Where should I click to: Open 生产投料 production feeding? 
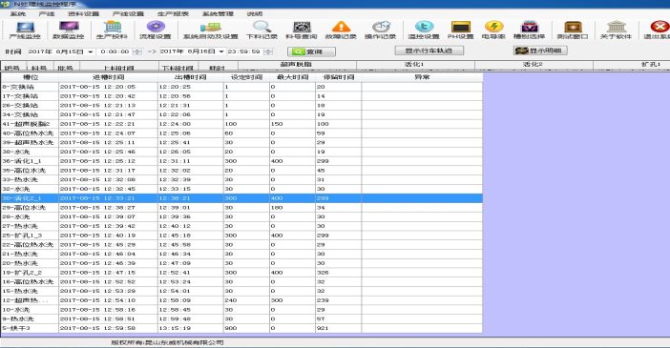112,31
